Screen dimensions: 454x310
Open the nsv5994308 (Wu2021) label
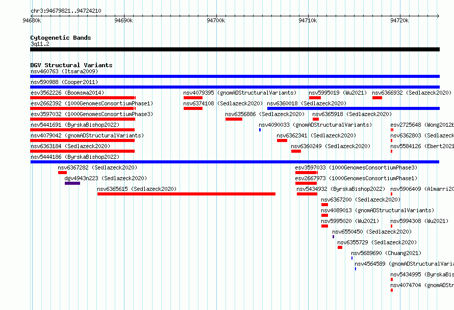[x=419, y=221]
